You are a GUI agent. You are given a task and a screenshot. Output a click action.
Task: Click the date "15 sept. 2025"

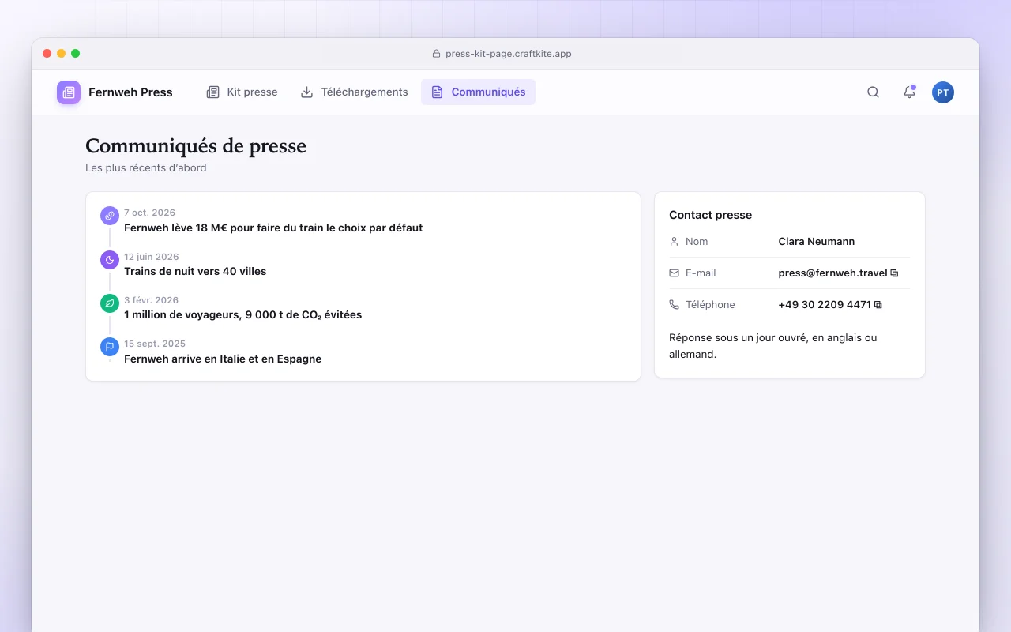tap(155, 344)
